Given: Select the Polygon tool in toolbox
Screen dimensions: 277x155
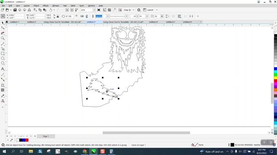Looking at the screenshot, I should click(x=3, y=63).
